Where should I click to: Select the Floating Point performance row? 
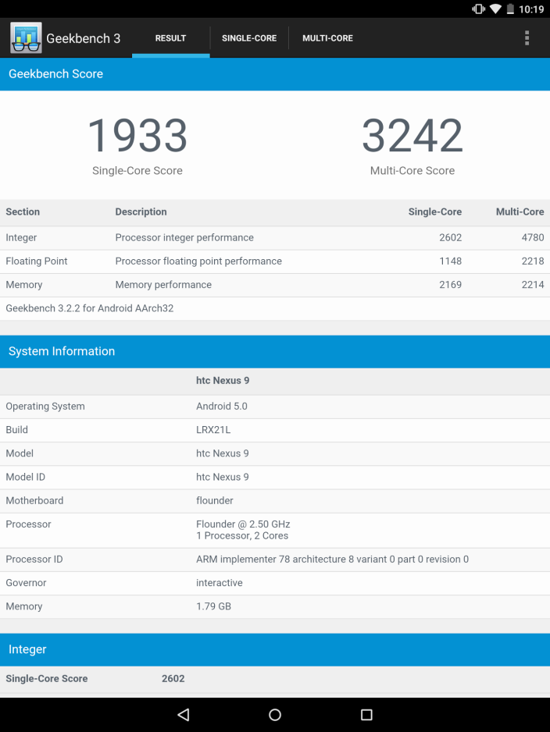point(275,261)
